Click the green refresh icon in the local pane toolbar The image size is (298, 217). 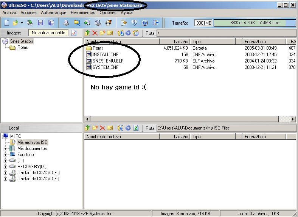(x=136, y=128)
